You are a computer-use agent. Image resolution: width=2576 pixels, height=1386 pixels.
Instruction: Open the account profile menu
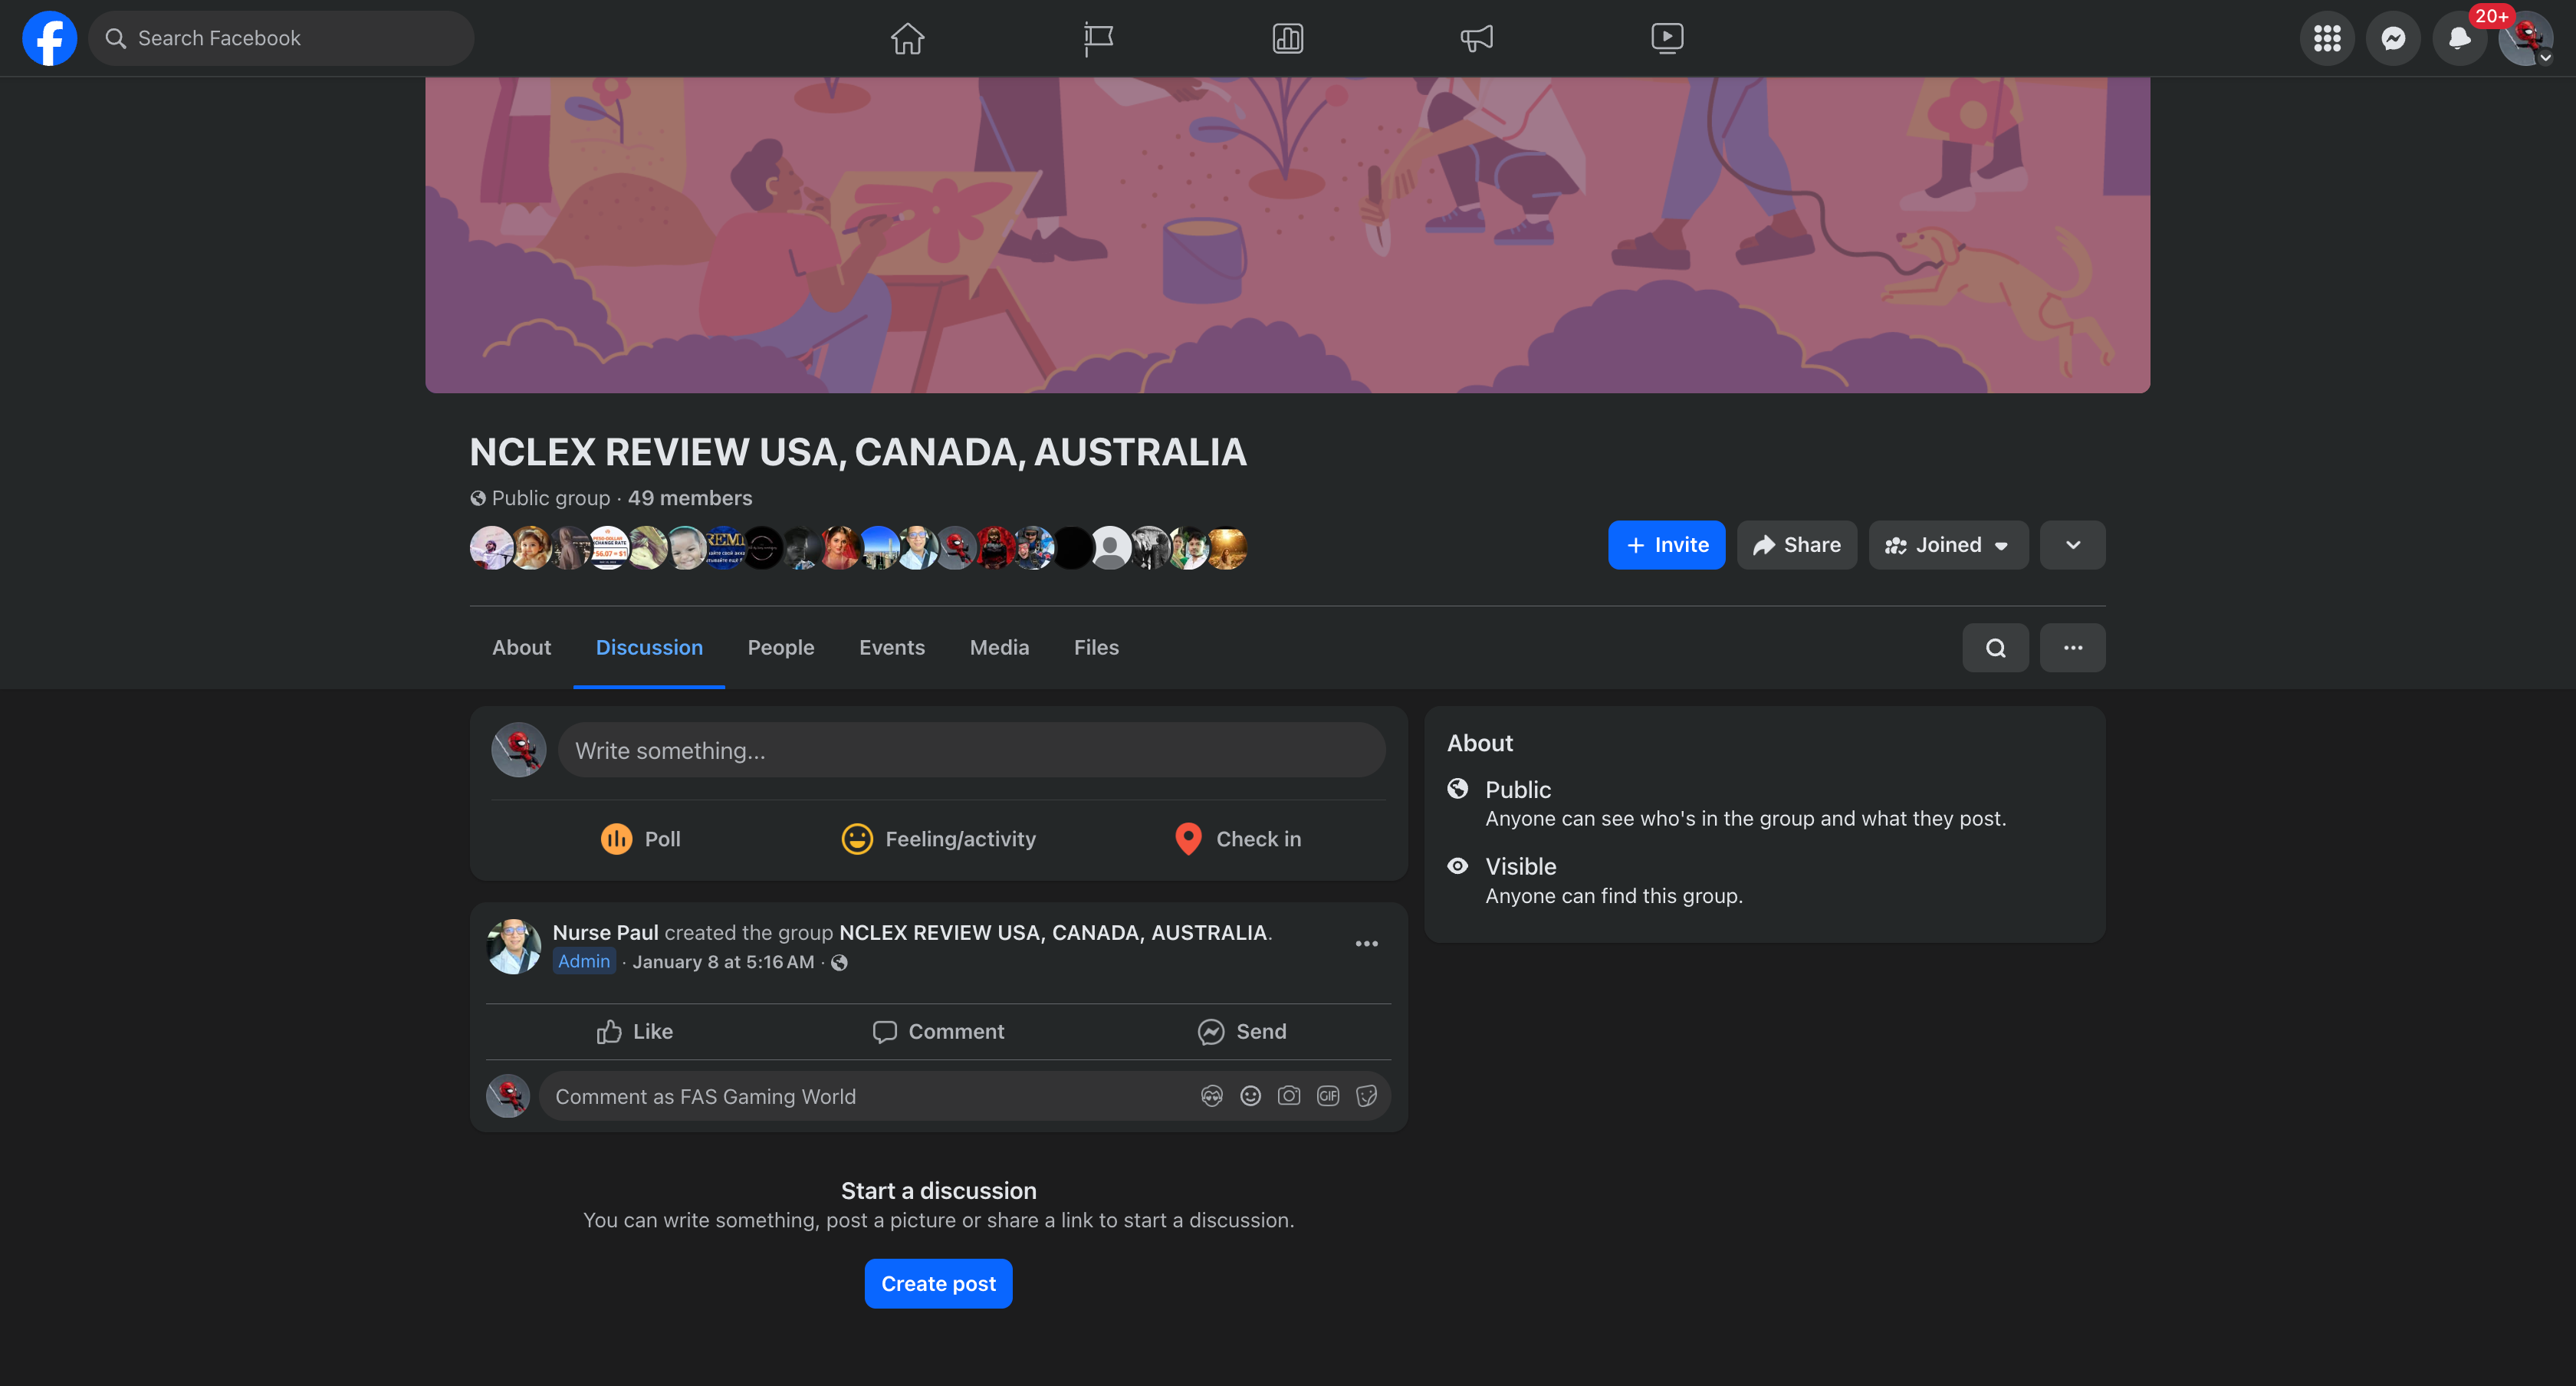(2525, 38)
